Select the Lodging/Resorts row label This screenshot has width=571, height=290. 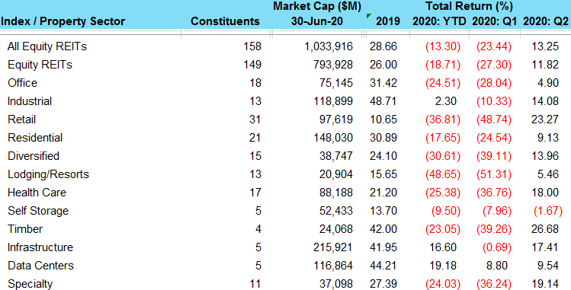click(x=49, y=174)
